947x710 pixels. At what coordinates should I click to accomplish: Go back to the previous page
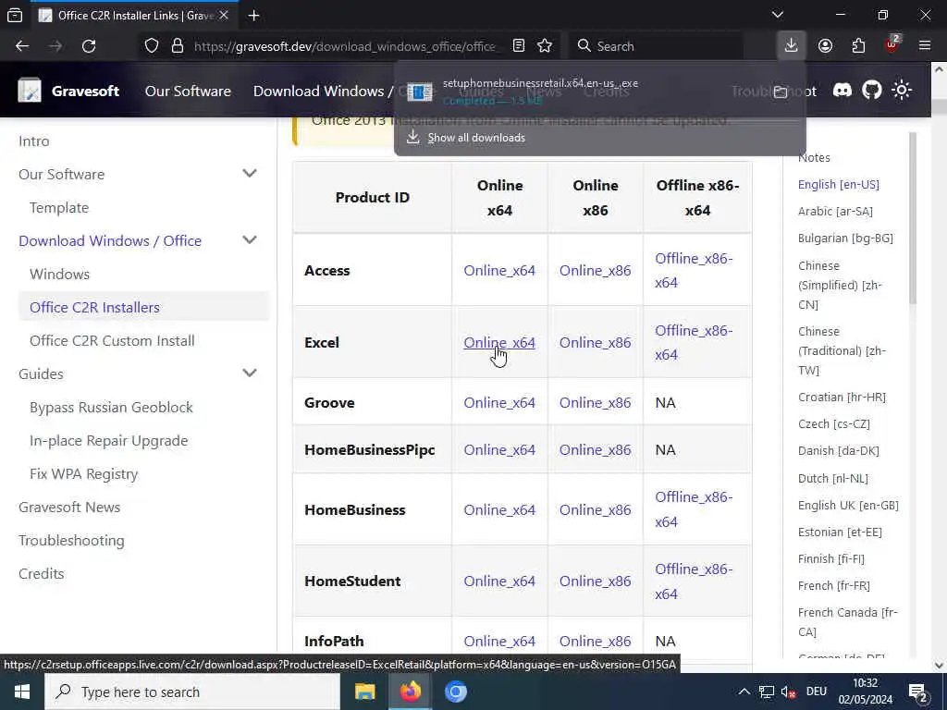click(22, 46)
